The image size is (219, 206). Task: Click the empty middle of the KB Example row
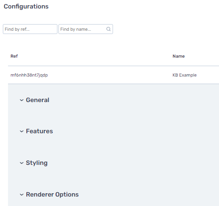[x=110, y=75]
